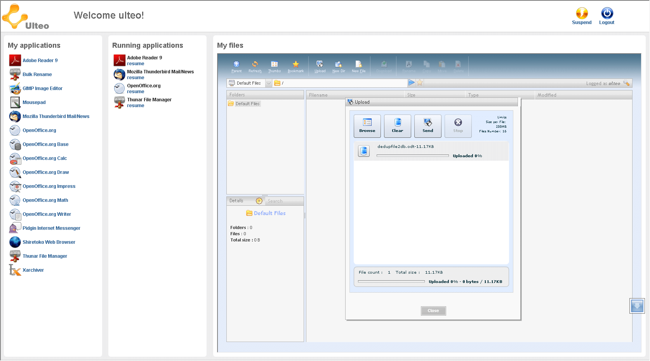Click the gear icon in Details panel
Image resolution: width=650 pixels, height=361 pixels.
point(259,201)
